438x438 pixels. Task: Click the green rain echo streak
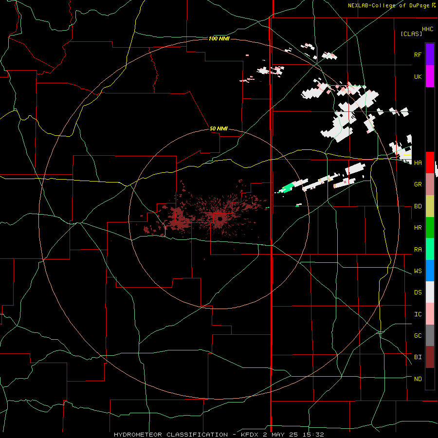[x=288, y=187]
